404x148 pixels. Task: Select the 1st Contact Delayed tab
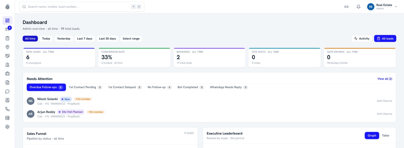click(125, 87)
